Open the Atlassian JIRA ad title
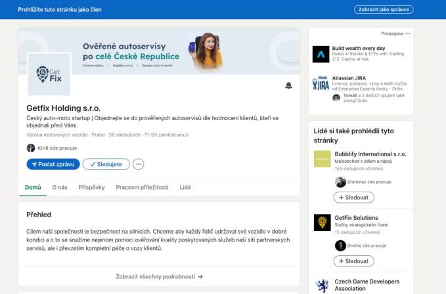Image resolution: width=446 pixels, height=294 pixels. [349, 78]
